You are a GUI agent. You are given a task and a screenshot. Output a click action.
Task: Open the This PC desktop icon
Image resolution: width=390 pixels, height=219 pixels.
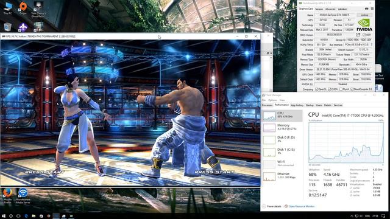click(x=8, y=8)
